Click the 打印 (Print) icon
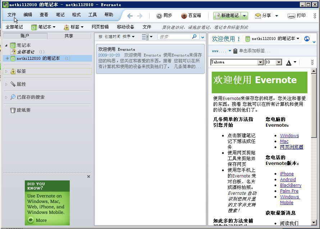 [291, 15]
